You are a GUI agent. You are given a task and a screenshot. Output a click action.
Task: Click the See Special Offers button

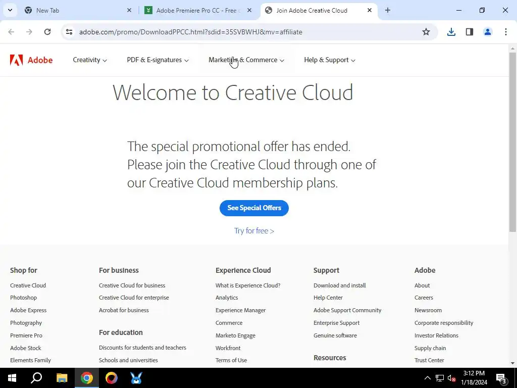(x=254, y=208)
